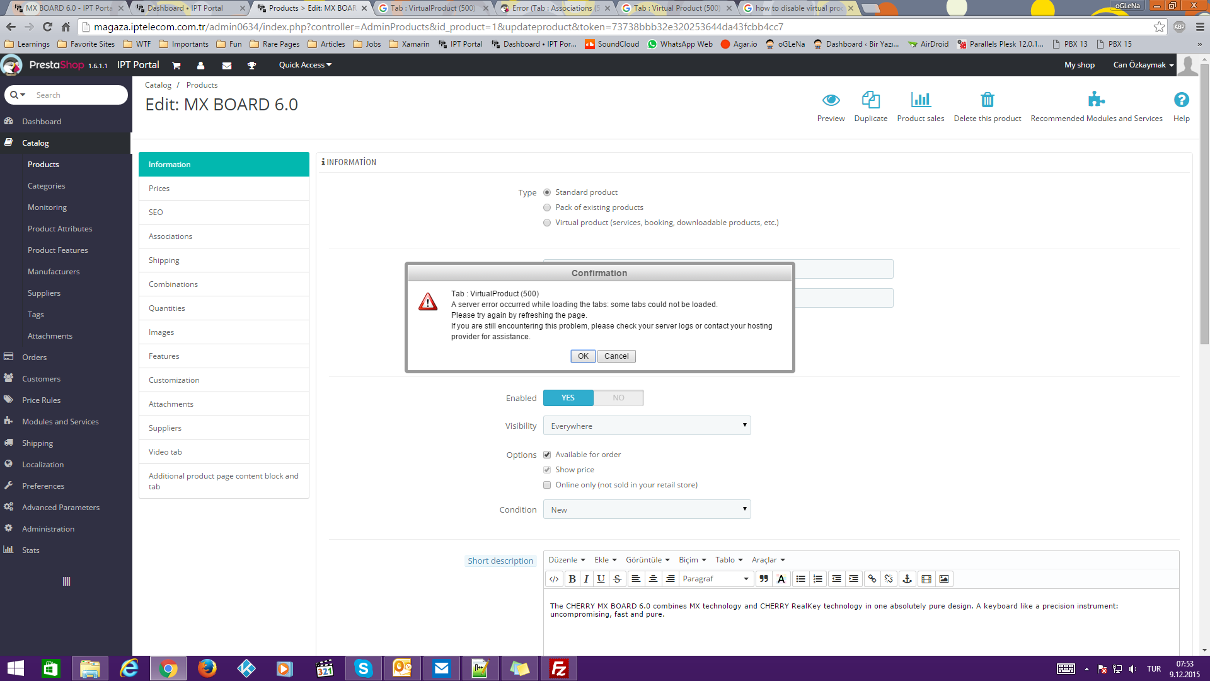This screenshot has width=1210, height=681.
Task: Click the Delete this product trash icon
Action: coord(987,100)
